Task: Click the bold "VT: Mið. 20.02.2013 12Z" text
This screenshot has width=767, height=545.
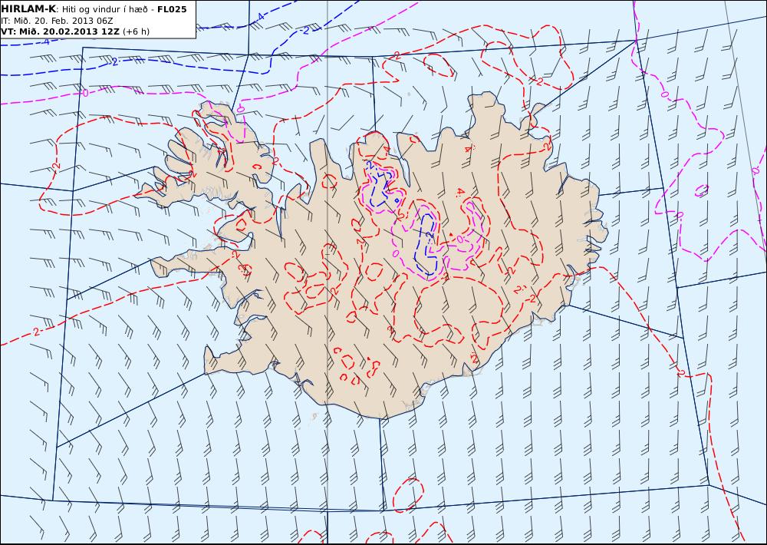Action: point(60,31)
